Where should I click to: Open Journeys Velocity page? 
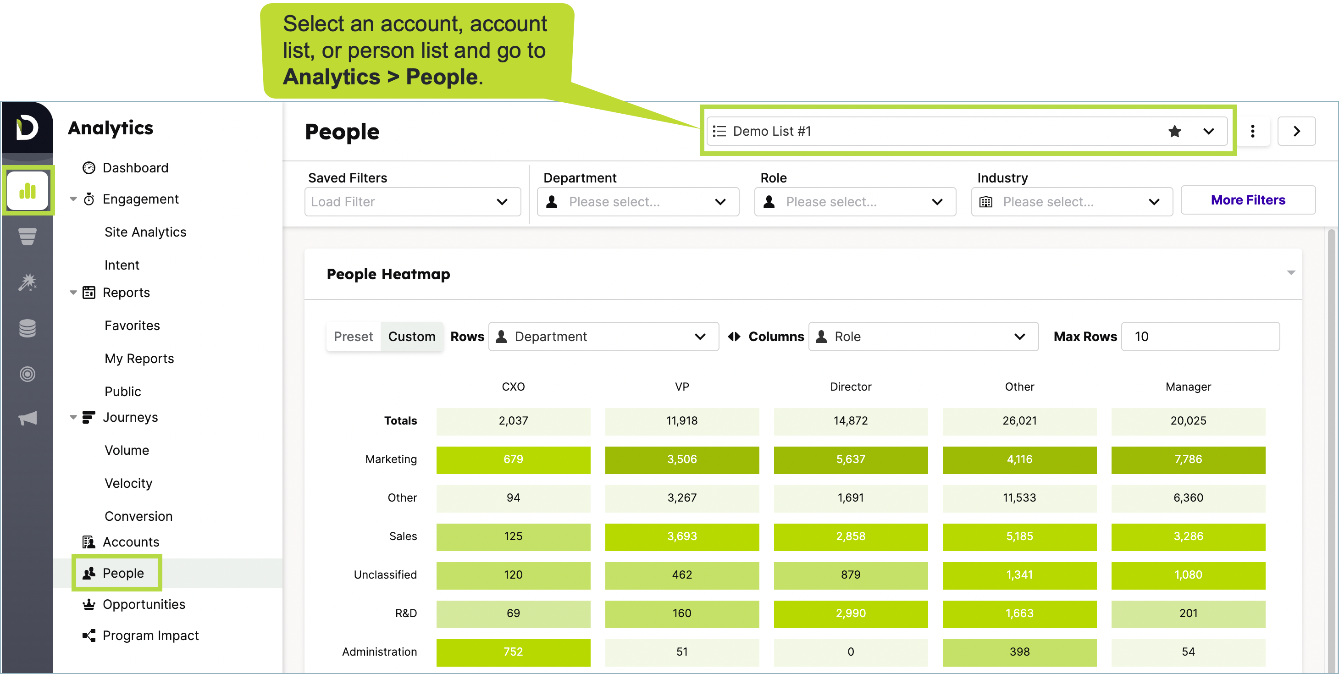tap(128, 483)
